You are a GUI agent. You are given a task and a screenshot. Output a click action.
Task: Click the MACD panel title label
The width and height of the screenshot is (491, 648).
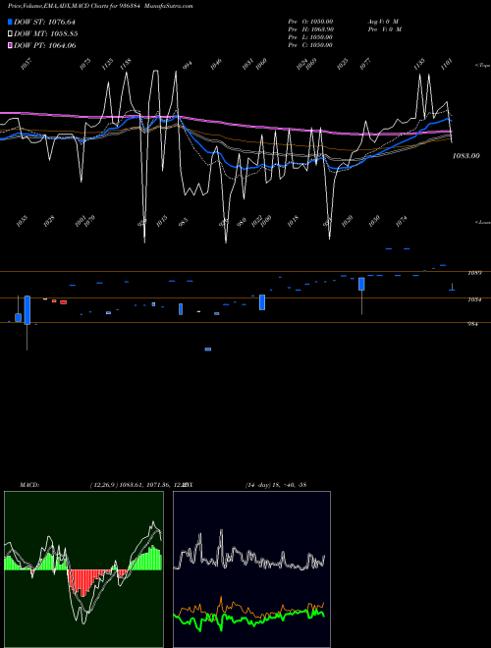click(x=29, y=485)
